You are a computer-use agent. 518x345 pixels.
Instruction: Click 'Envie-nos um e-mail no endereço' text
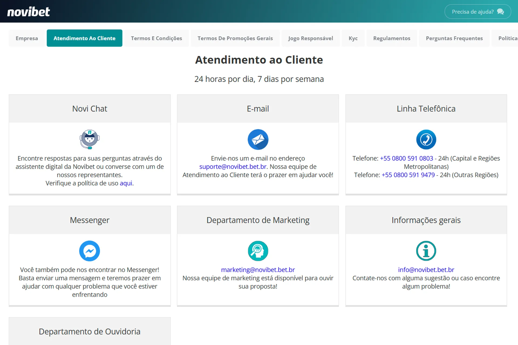click(258, 158)
